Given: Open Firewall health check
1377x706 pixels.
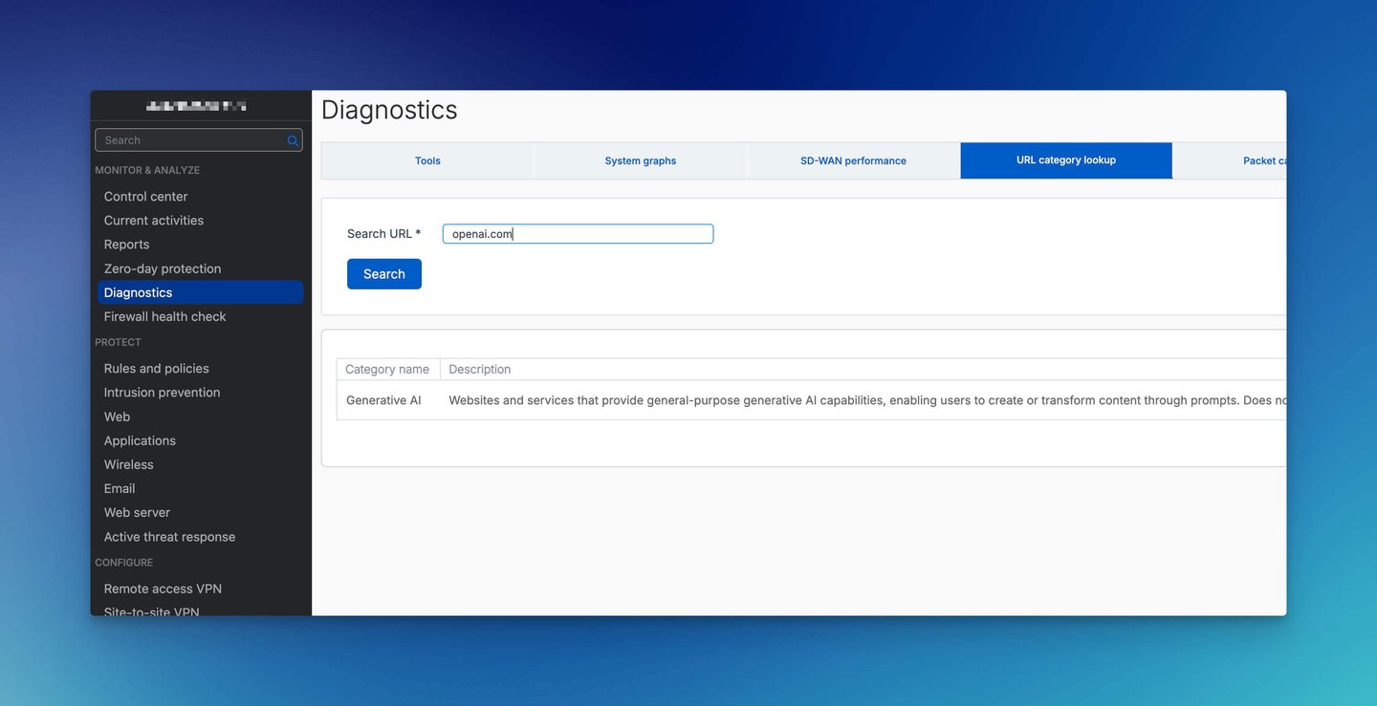Looking at the screenshot, I should 165,316.
